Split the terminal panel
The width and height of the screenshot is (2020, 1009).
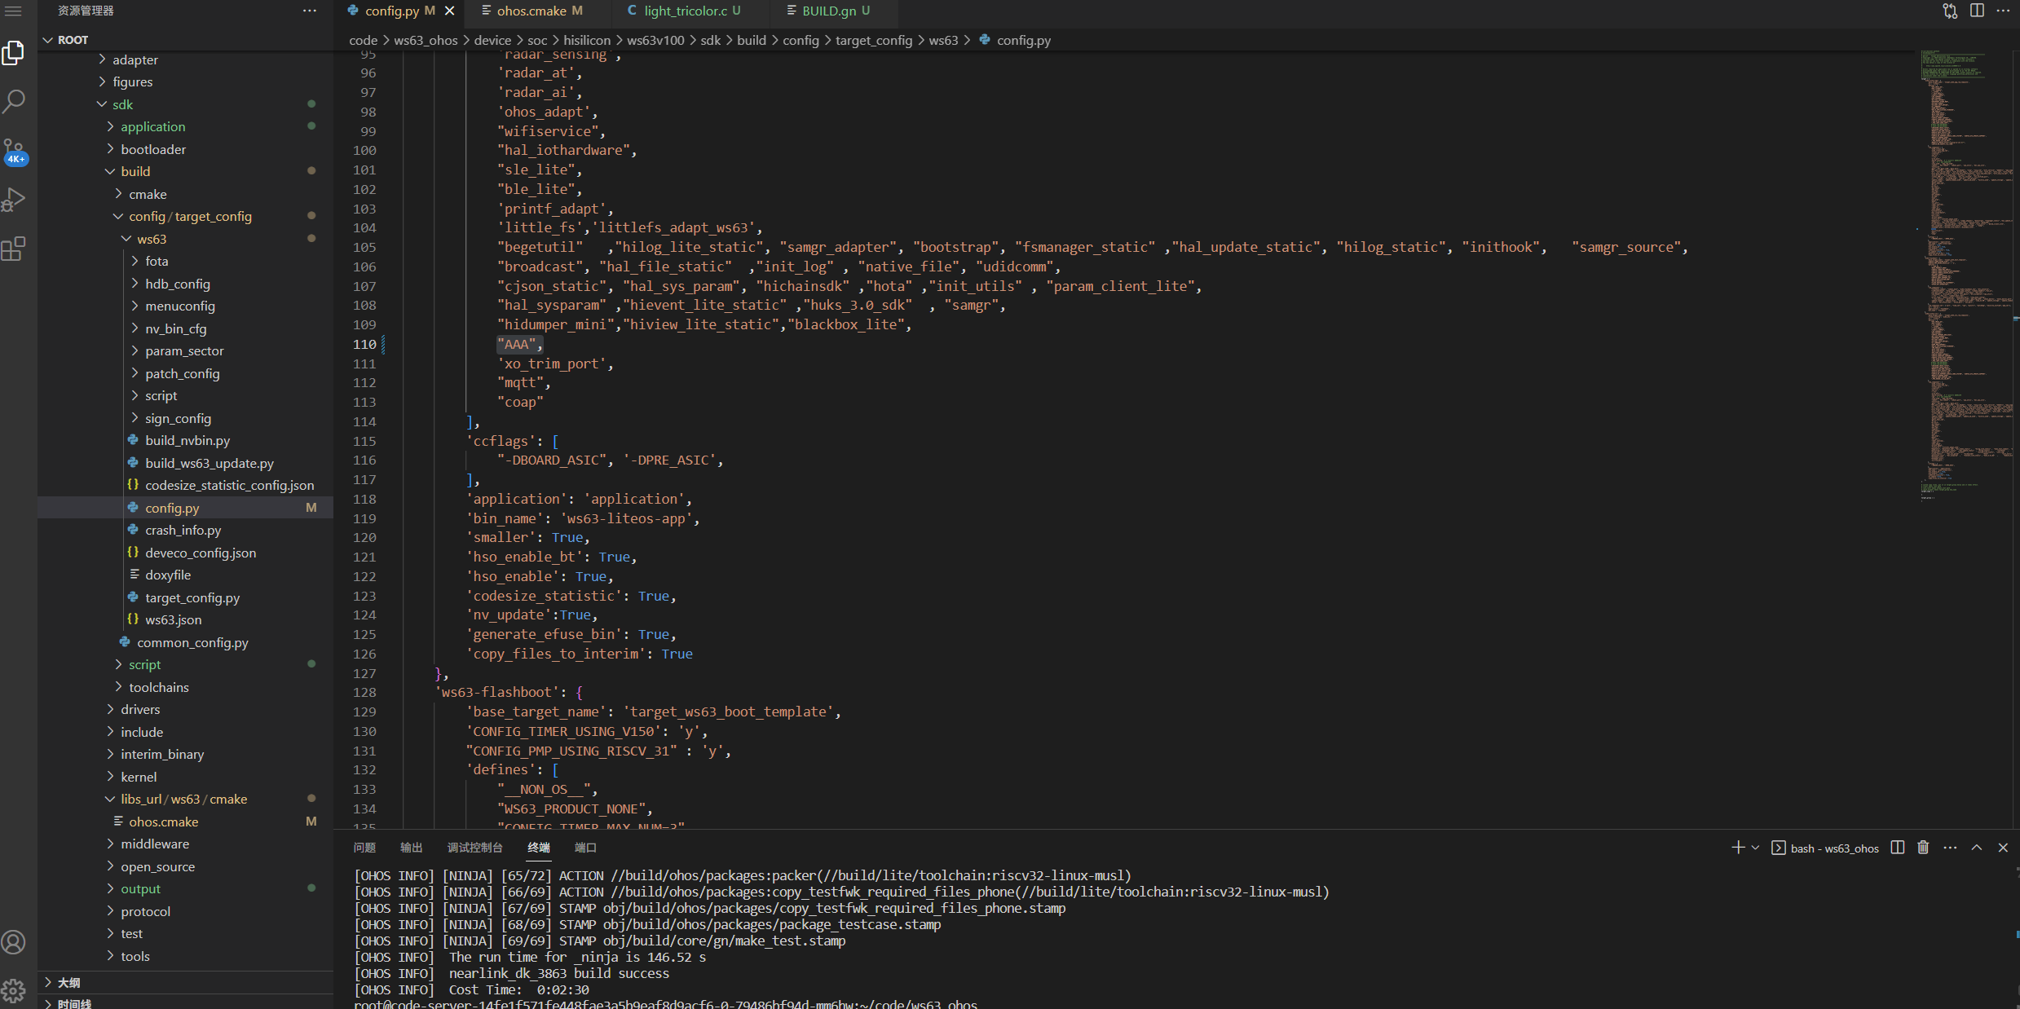point(1897,848)
